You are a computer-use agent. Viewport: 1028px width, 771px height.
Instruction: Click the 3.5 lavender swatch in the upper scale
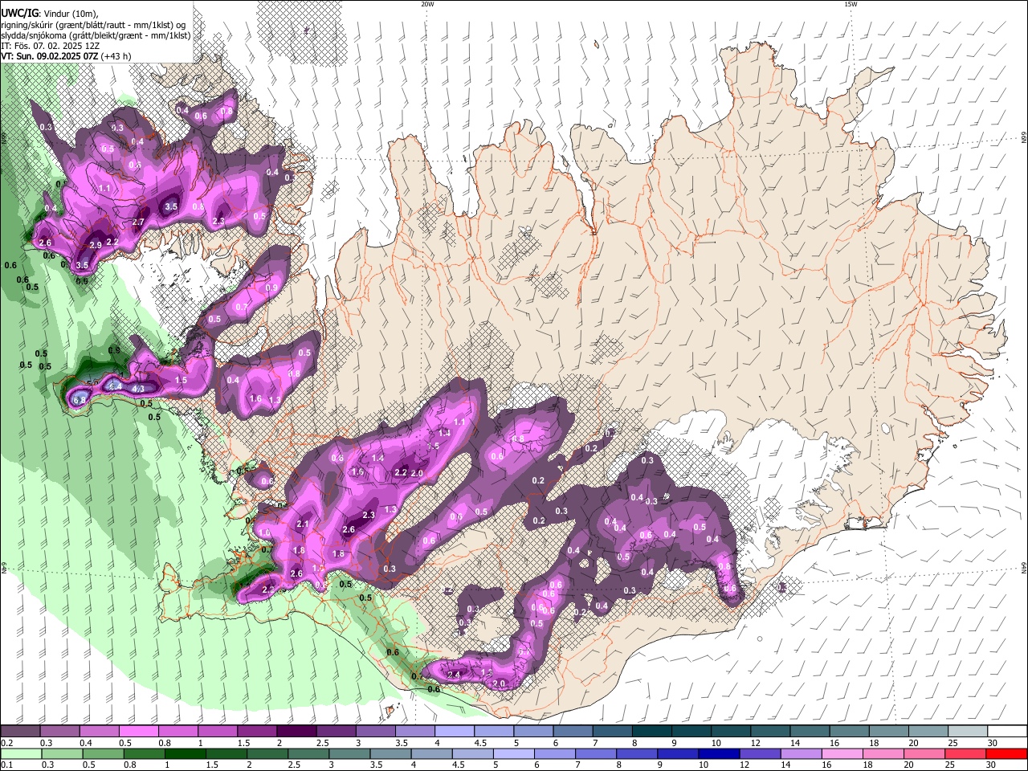[414, 732]
